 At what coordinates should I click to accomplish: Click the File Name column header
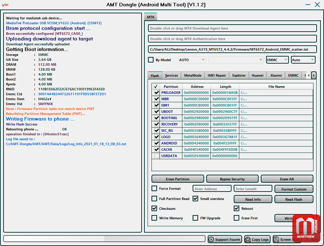276,86
